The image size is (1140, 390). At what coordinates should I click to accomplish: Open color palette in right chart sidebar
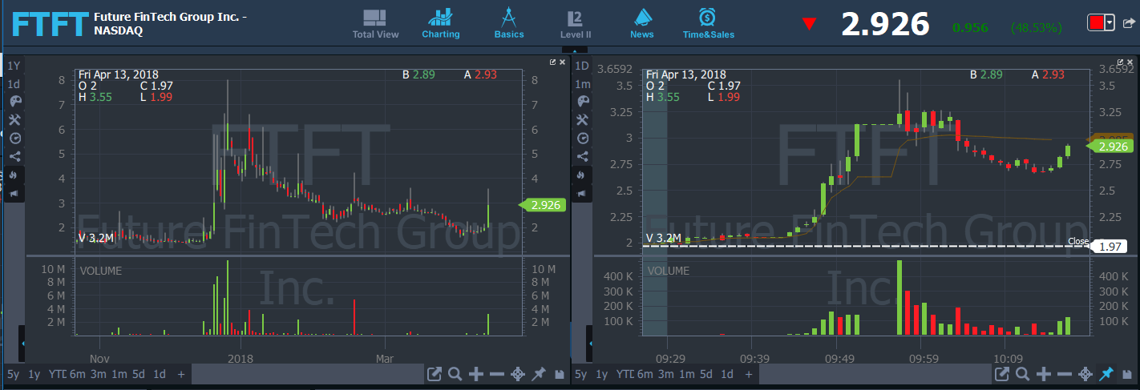[583, 101]
